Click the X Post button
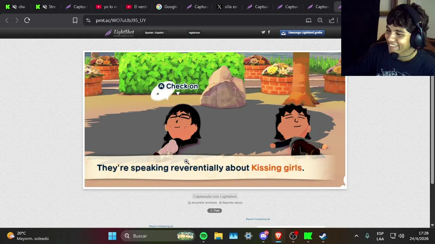 coord(214,210)
